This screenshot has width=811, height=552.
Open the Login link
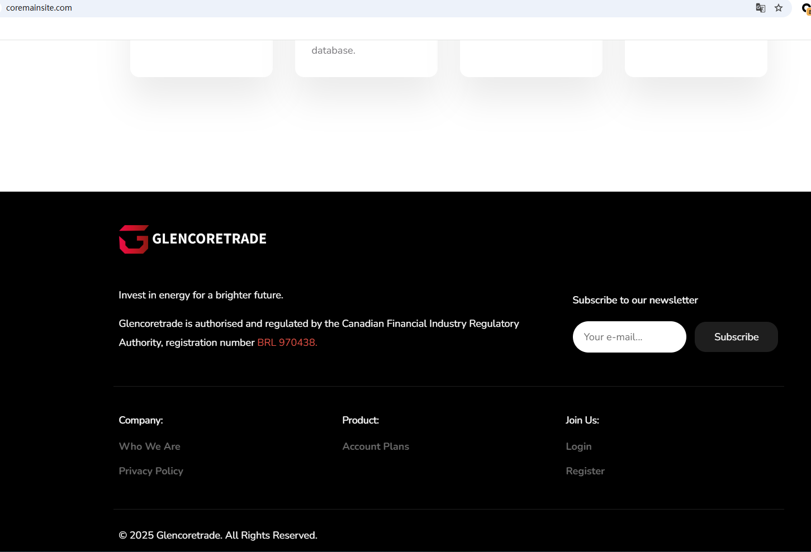coord(578,446)
